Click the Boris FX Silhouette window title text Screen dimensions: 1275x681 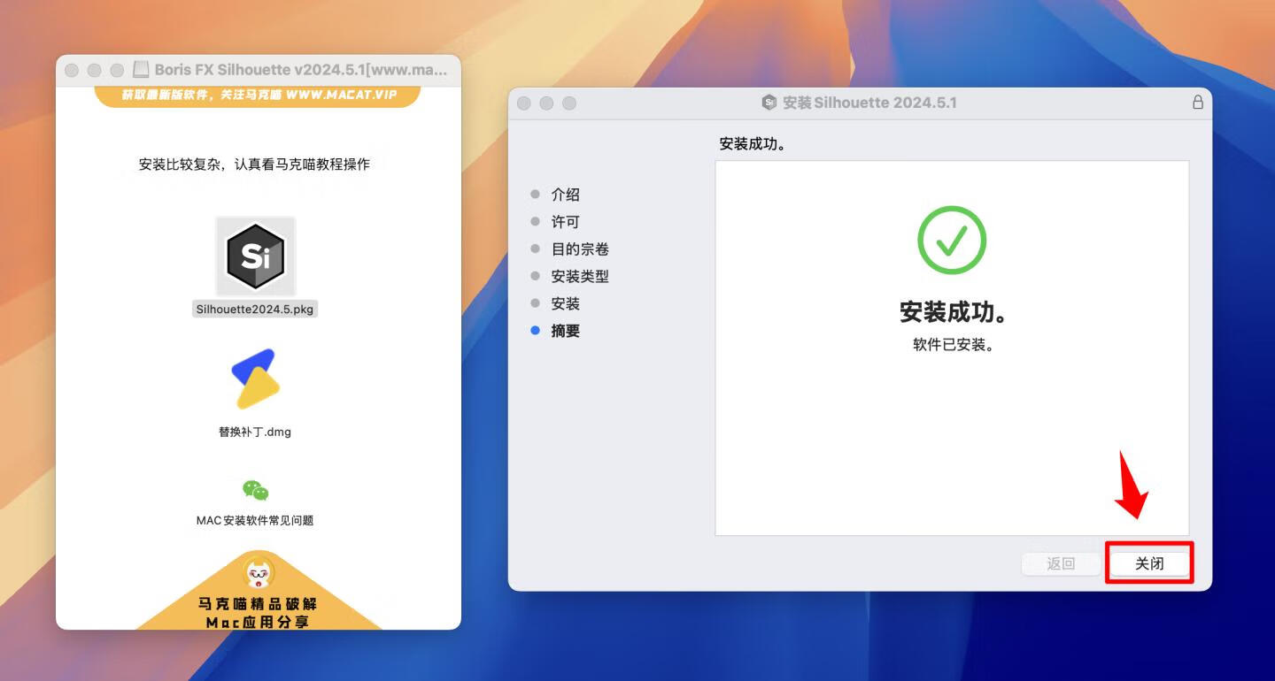(x=301, y=70)
